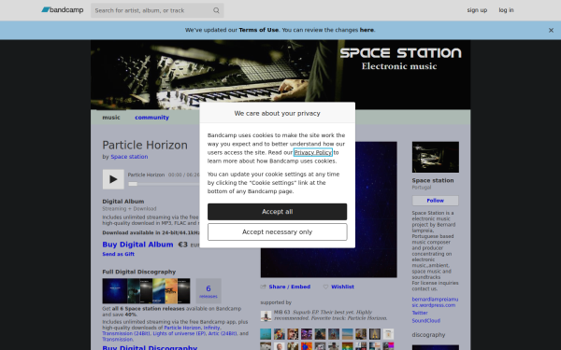
Task: Dismiss the Terms of Use banner
Action: (551, 31)
